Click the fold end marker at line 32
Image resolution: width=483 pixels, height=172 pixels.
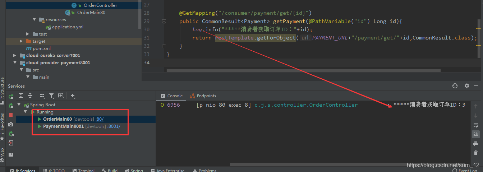pyautogui.click(x=164, y=46)
